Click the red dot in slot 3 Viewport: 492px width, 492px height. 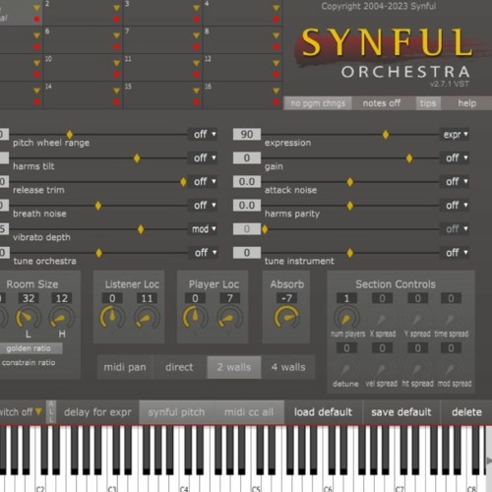[197, 20]
